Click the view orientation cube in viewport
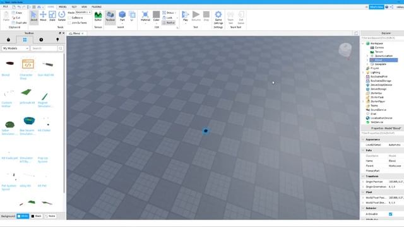The height and width of the screenshot is (227, 404). click(345, 50)
